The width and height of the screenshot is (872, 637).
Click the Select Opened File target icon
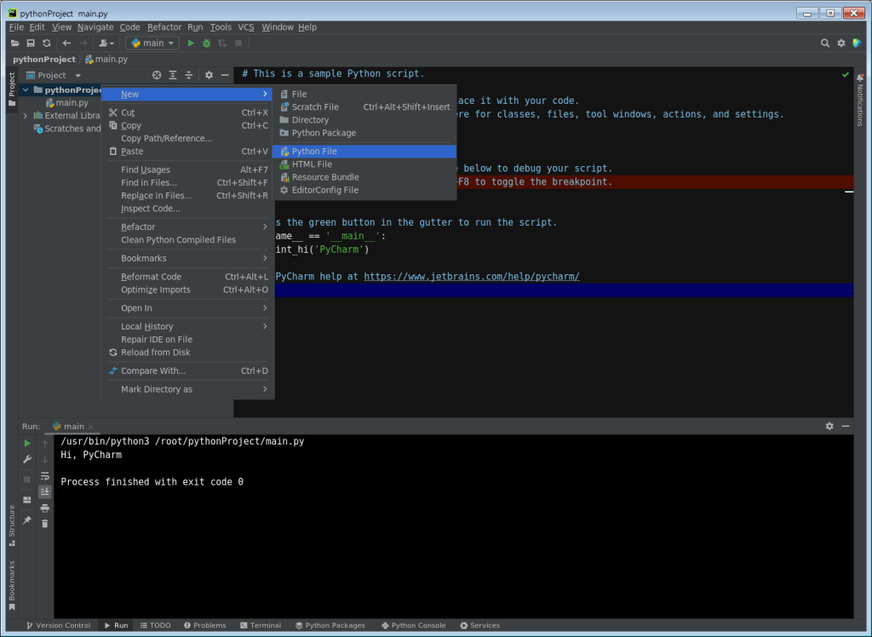(x=157, y=76)
